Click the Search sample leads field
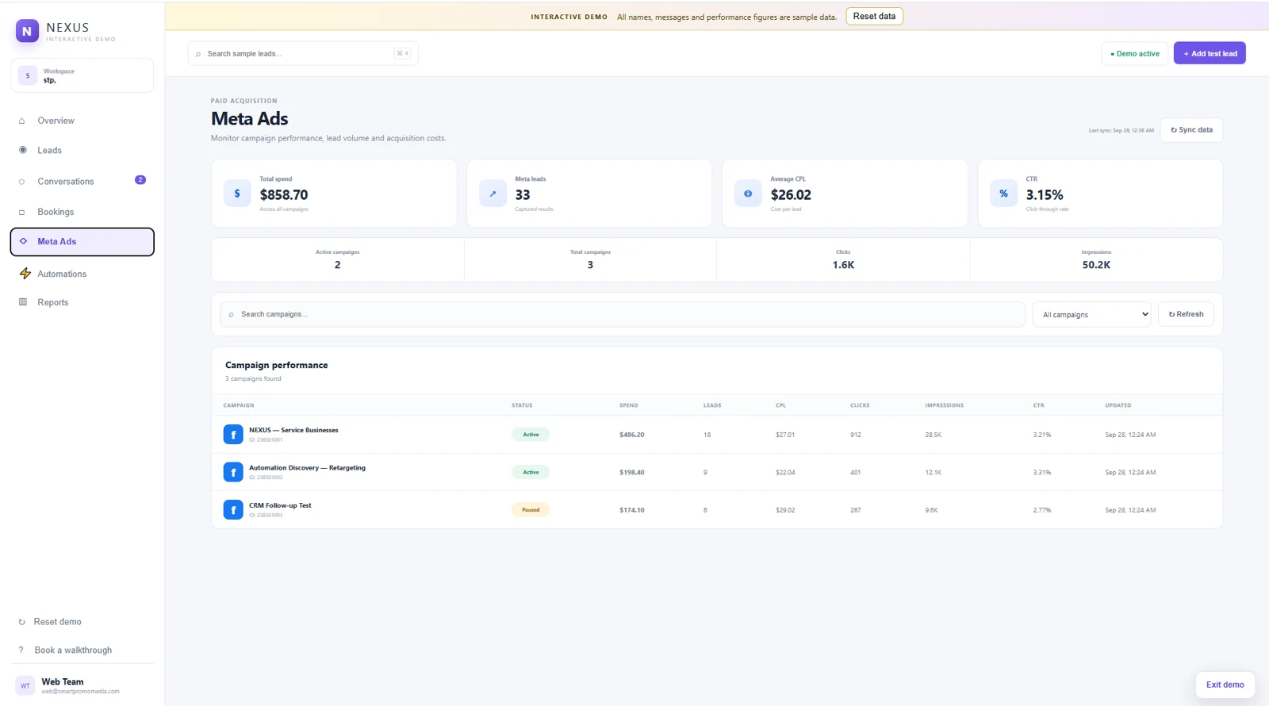The image size is (1269, 706). pyautogui.click(x=303, y=53)
